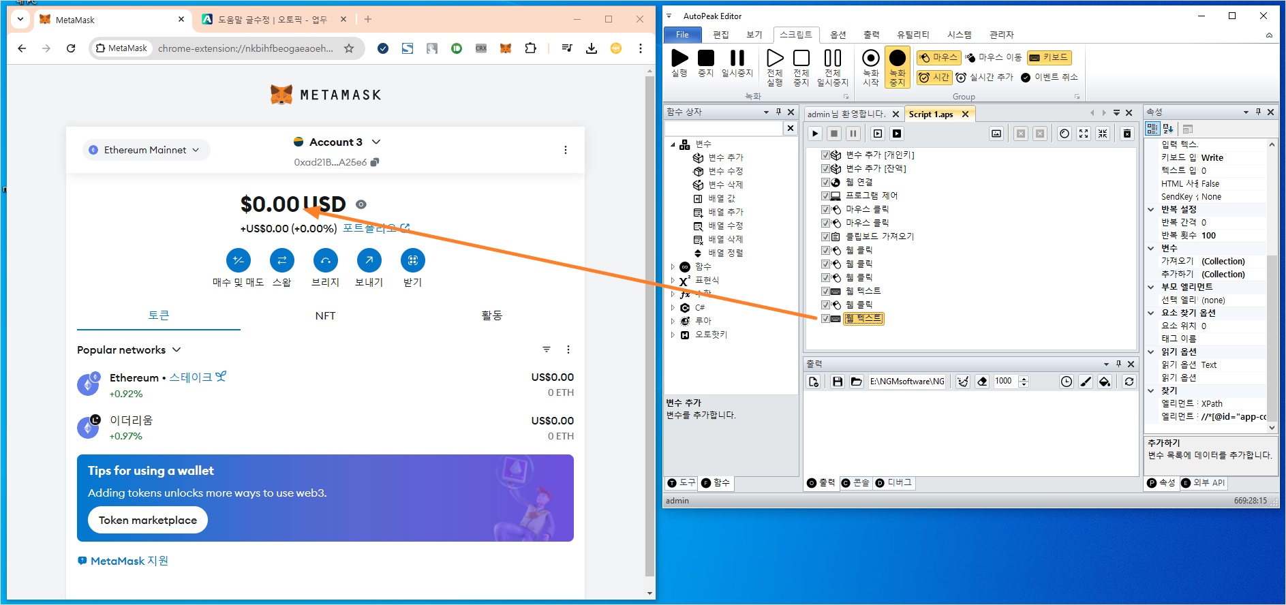Click the function box search field
The height and width of the screenshot is (605, 1286).
(724, 128)
